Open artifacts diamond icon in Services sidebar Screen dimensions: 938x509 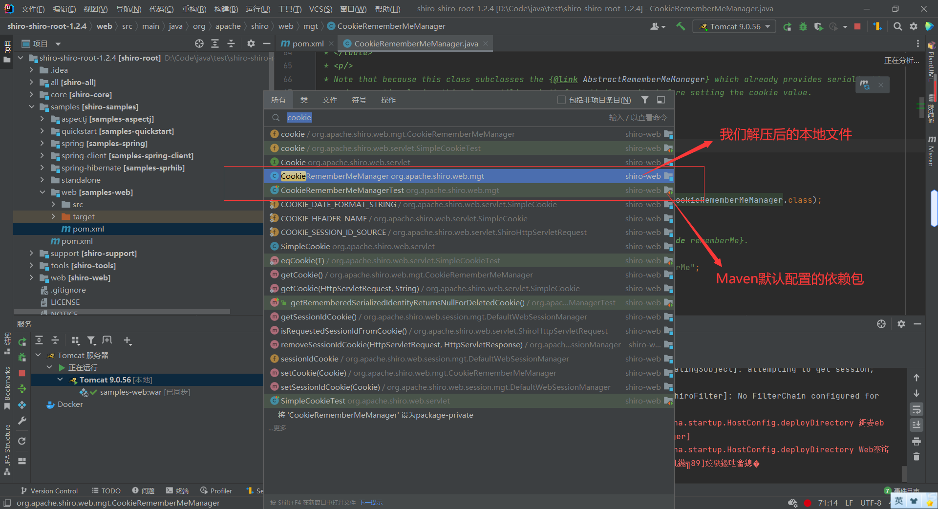pyautogui.click(x=22, y=405)
